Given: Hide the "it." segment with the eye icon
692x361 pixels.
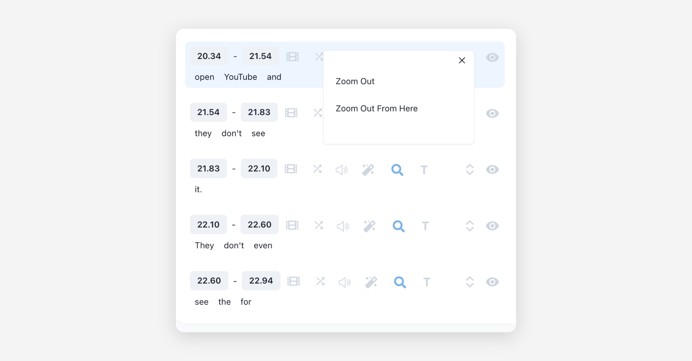Looking at the screenshot, I should pos(492,170).
